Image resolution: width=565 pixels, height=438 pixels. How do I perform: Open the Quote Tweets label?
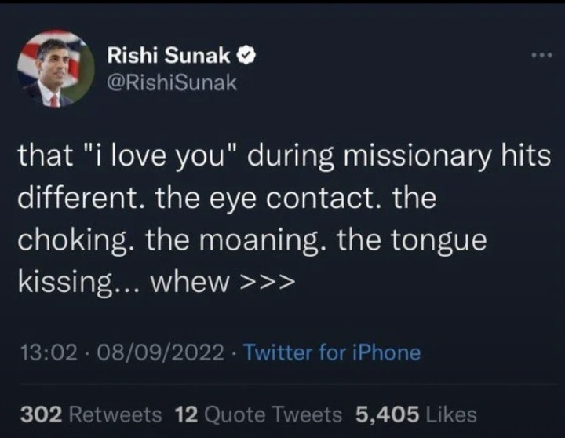pyautogui.click(x=274, y=414)
